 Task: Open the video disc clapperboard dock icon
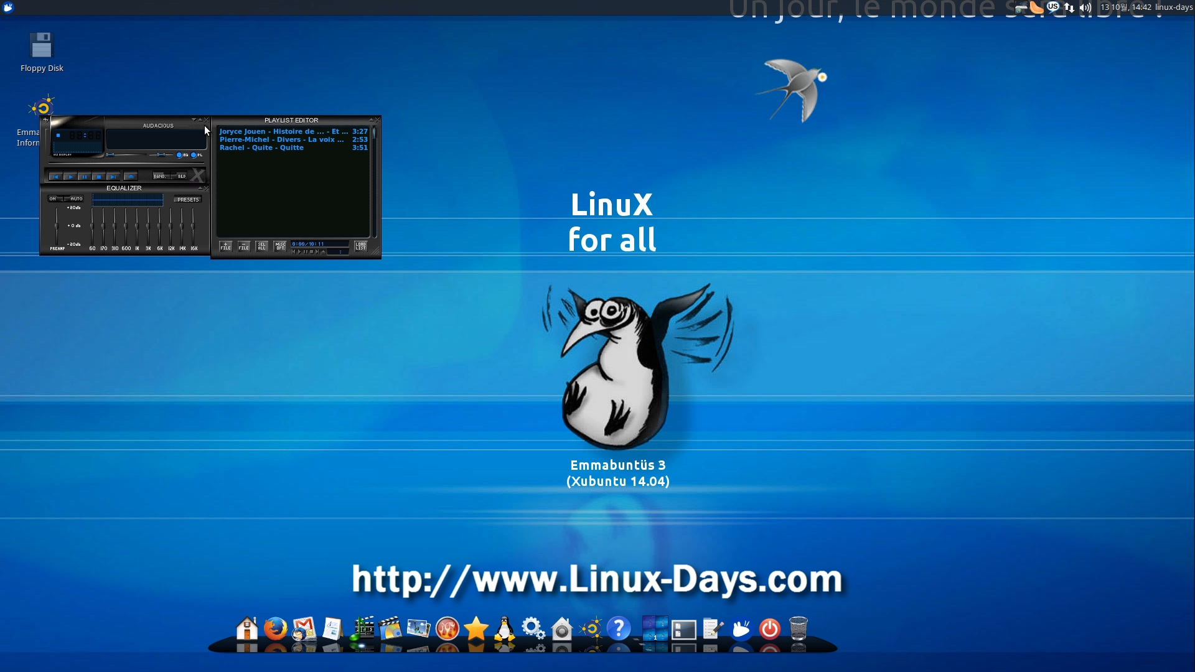point(390,628)
